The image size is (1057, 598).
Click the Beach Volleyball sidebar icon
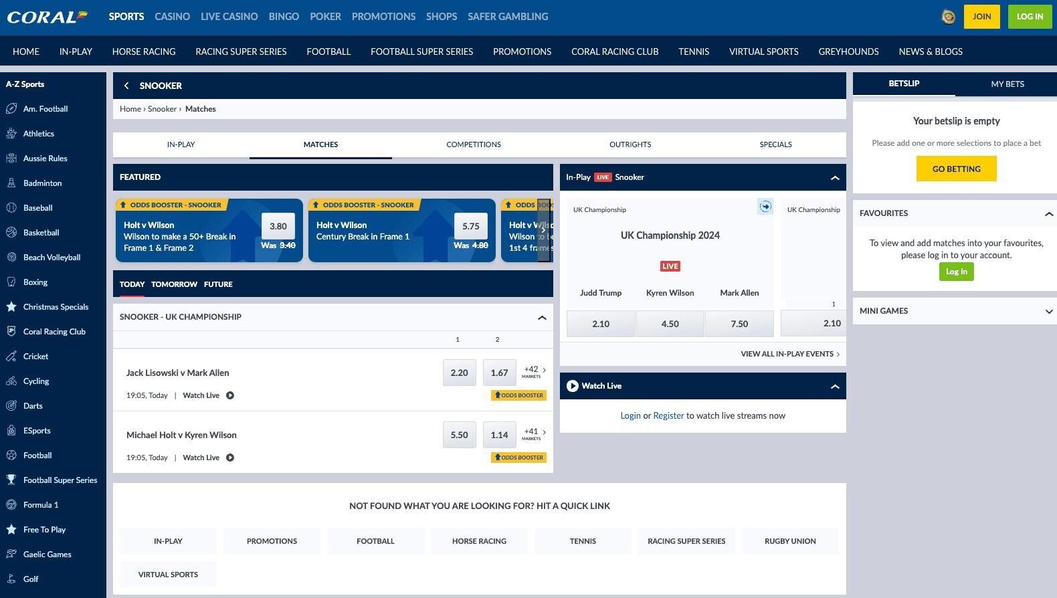pyautogui.click(x=11, y=258)
